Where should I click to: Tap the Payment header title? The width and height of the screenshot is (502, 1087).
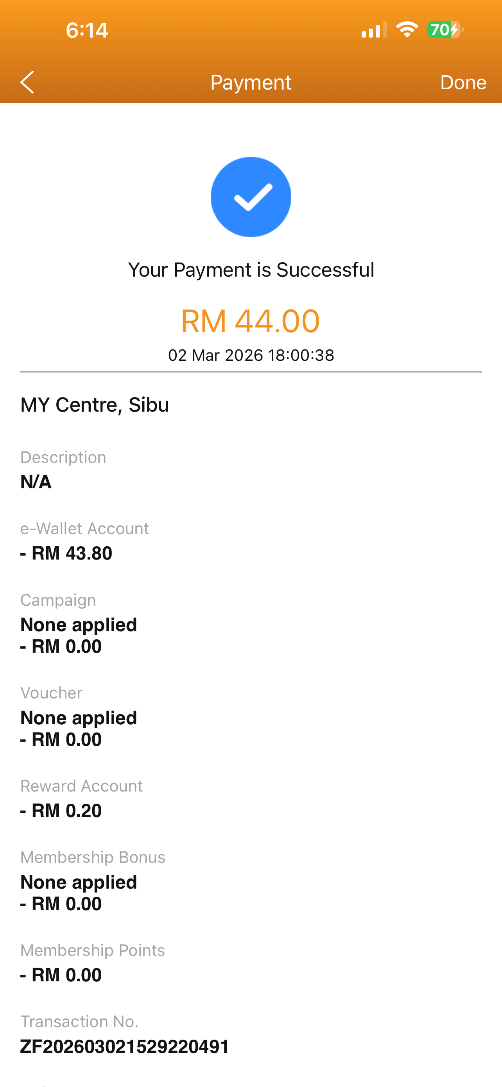pos(251,82)
